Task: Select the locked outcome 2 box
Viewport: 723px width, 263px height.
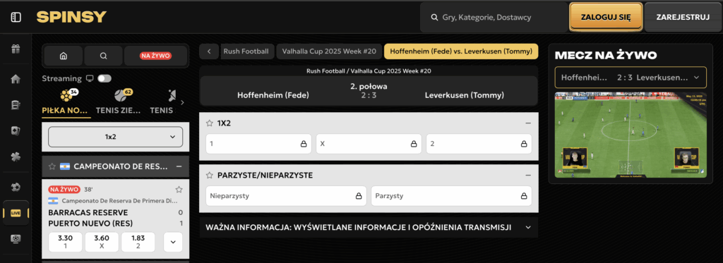Action: 479,144
